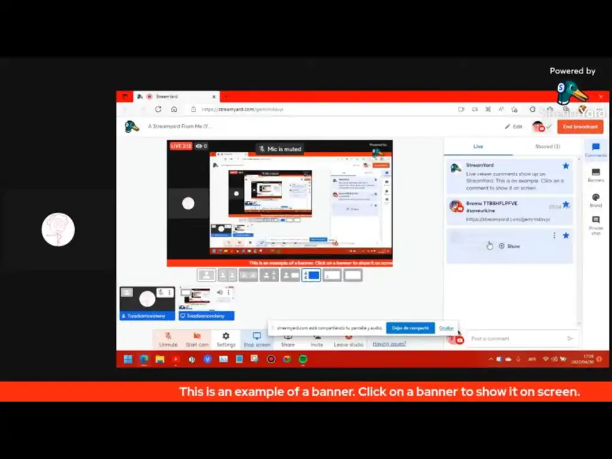The image size is (612, 459).
Task: Expand the system tray hidden icons chevron
Action: coord(491,359)
